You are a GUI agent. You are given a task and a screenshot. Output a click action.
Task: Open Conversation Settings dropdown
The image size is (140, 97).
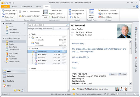(30, 16)
